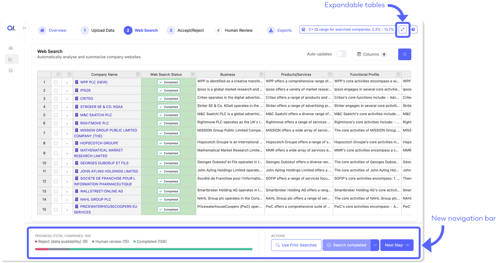496x263 pixels.
Task: Go to step 1 Upload Data
Action: 98,31
